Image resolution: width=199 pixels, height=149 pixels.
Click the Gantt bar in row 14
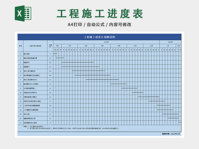pyautogui.click(x=165, y=110)
